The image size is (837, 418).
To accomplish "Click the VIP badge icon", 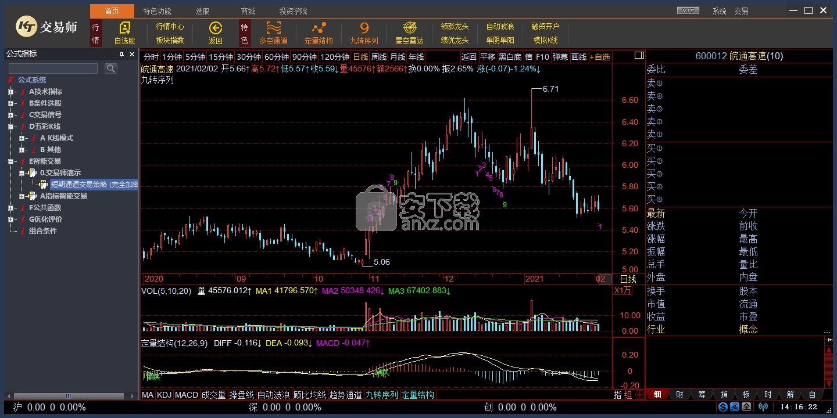I will 689,10.
